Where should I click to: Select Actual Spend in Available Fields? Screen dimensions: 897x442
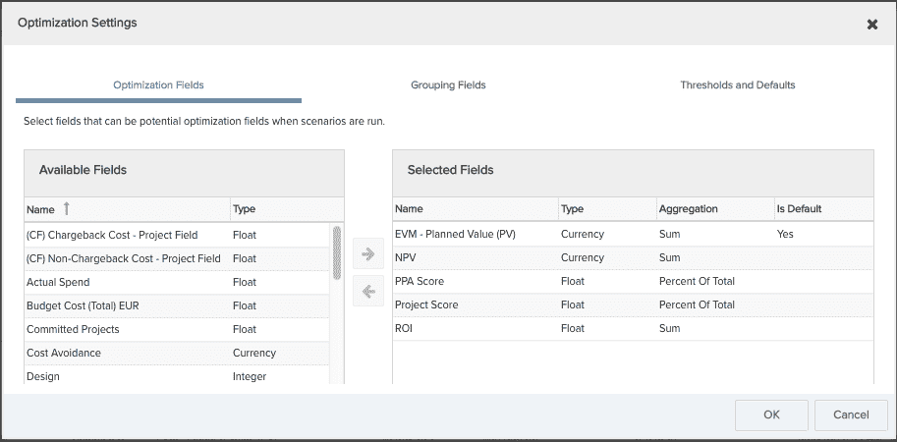[177, 283]
